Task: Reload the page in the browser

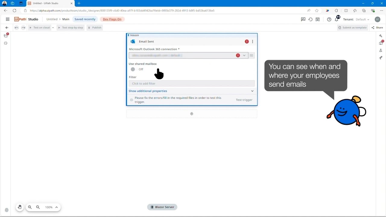Action: (14, 11)
